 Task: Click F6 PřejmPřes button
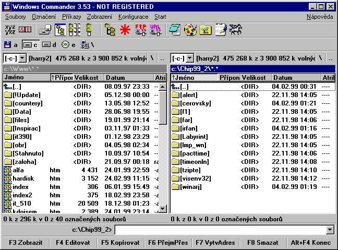pyautogui.click(x=168, y=243)
